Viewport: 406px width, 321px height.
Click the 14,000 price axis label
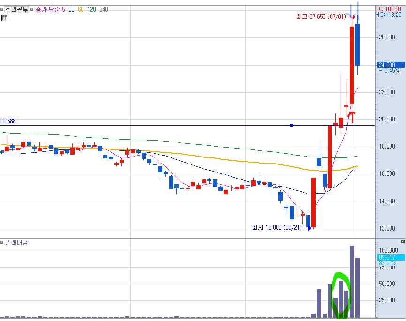(x=387, y=201)
